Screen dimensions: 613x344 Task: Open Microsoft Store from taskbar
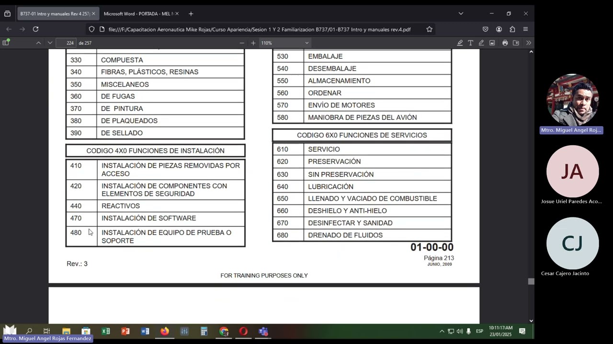(x=86, y=331)
